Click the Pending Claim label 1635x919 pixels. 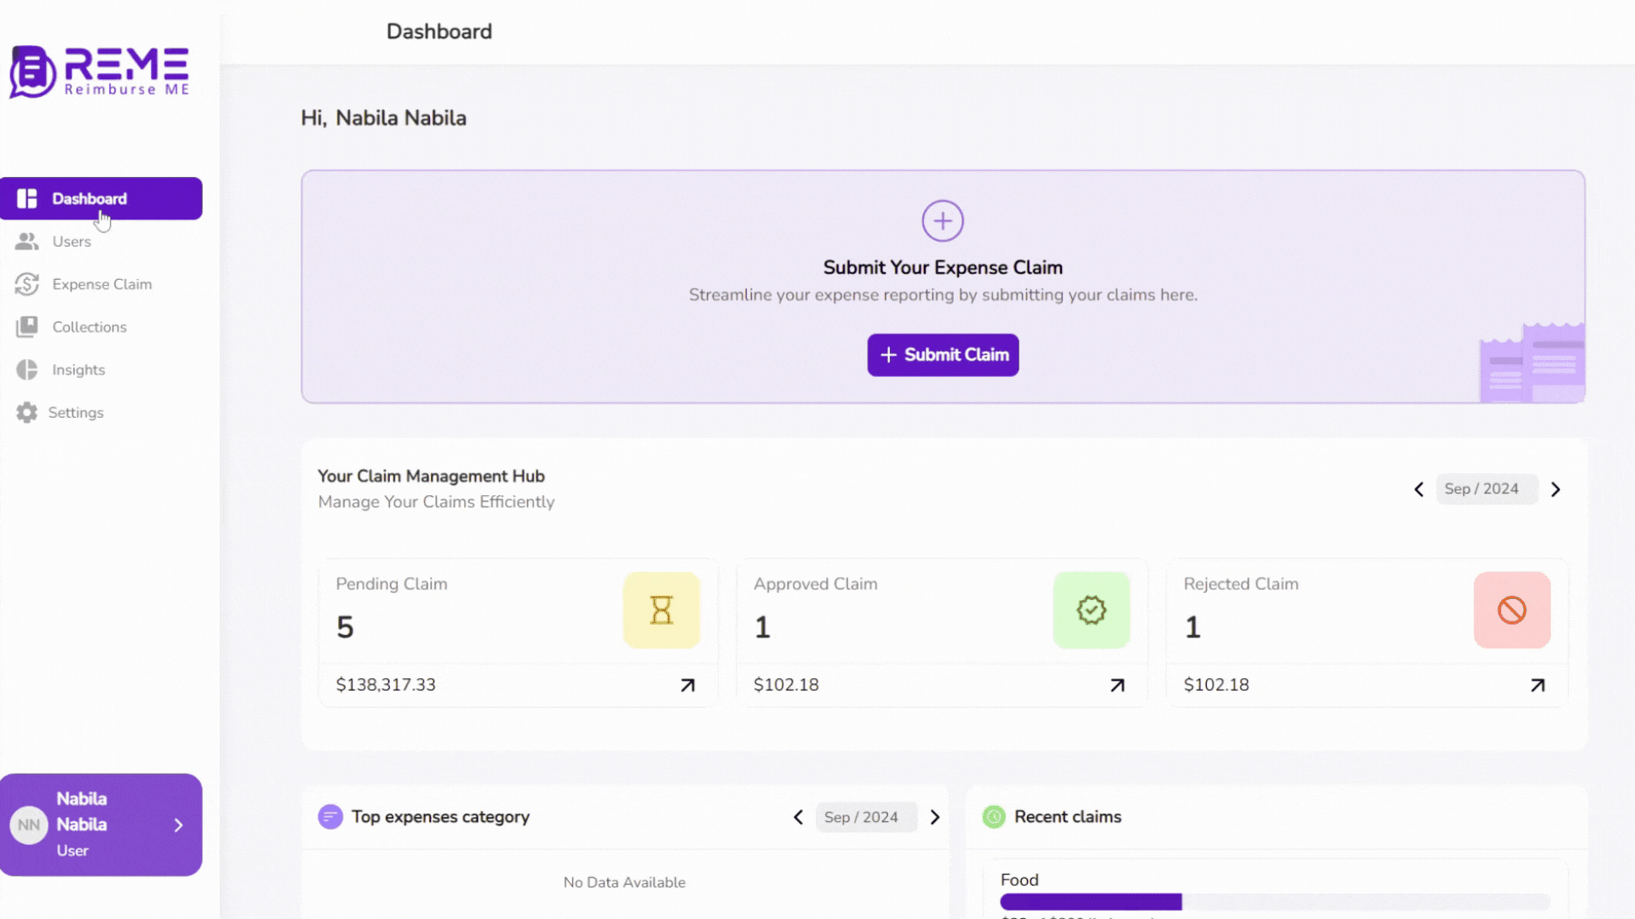coord(392,584)
